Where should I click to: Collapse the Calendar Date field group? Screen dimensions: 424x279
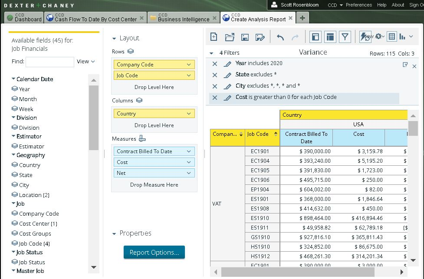13,79
